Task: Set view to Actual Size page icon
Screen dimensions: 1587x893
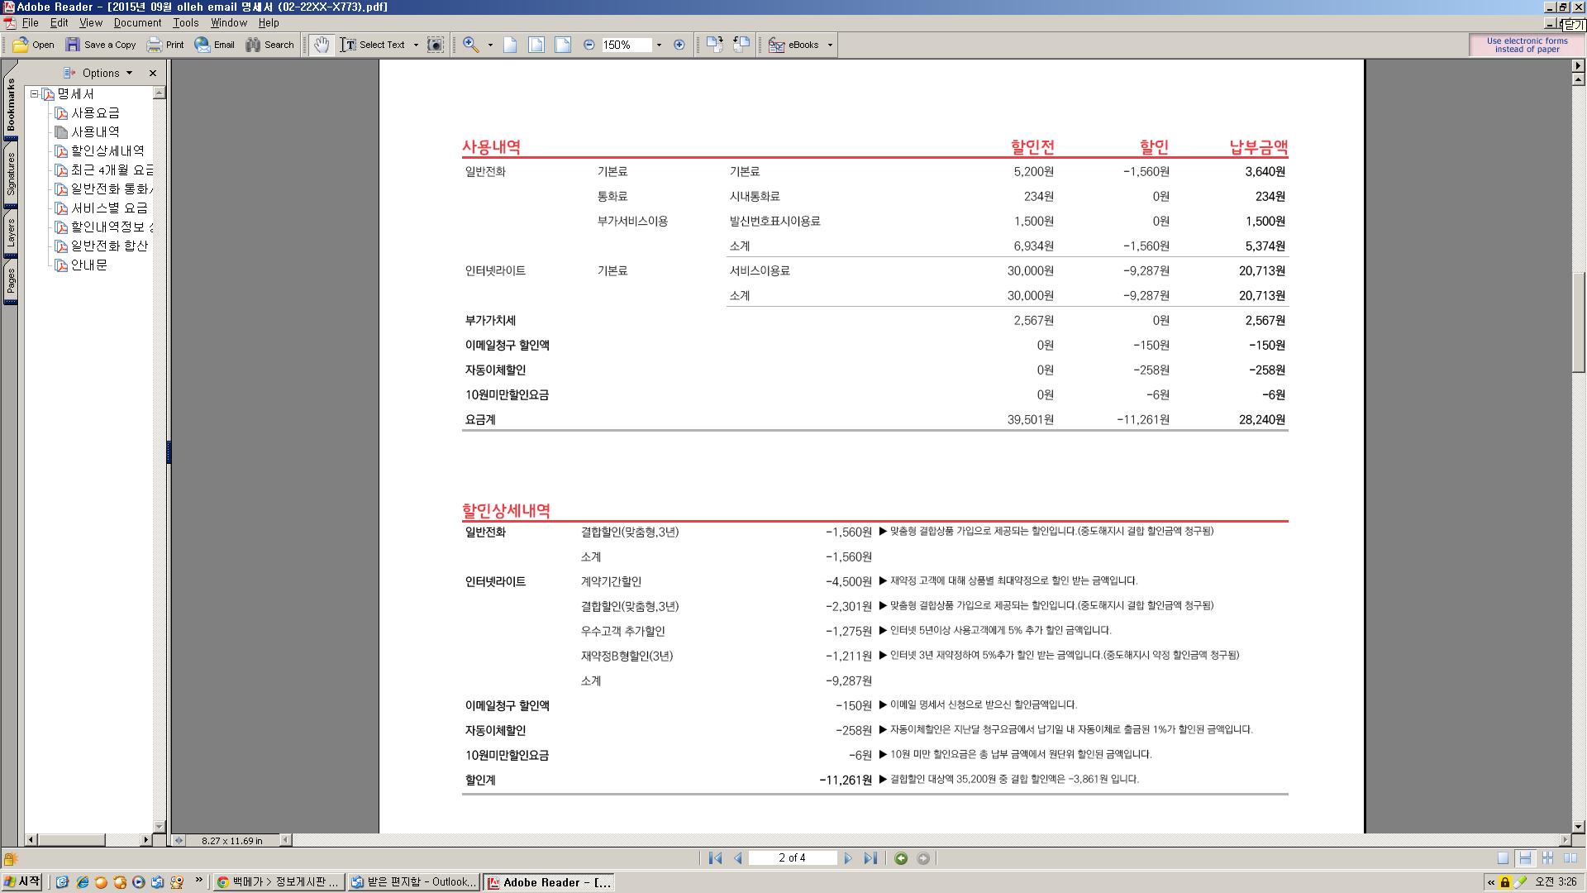Action: click(510, 45)
